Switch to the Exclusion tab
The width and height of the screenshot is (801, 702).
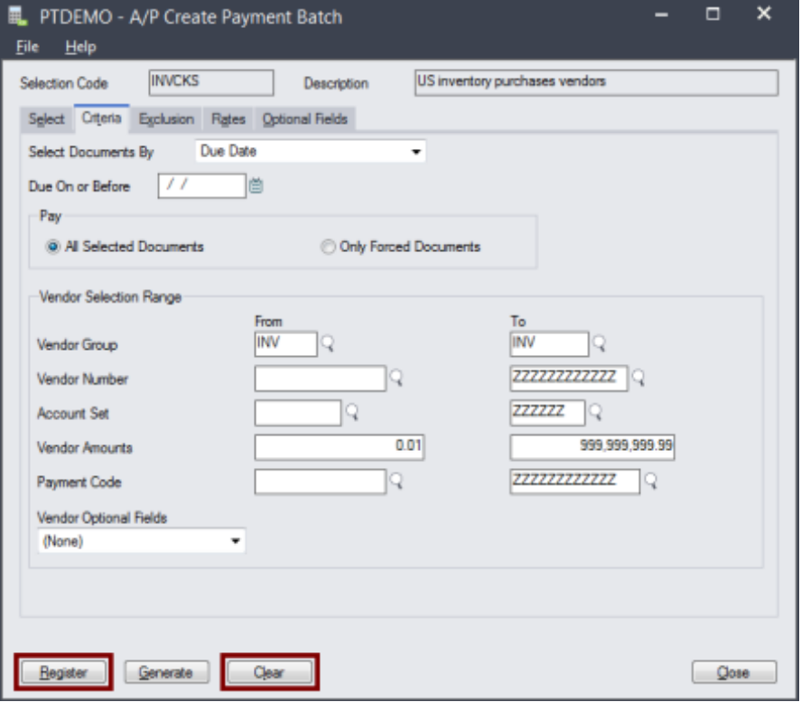click(x=166, y=119)
